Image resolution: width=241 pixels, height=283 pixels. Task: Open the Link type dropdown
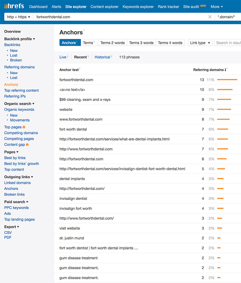pyautogui.click(x=200, y=43)
